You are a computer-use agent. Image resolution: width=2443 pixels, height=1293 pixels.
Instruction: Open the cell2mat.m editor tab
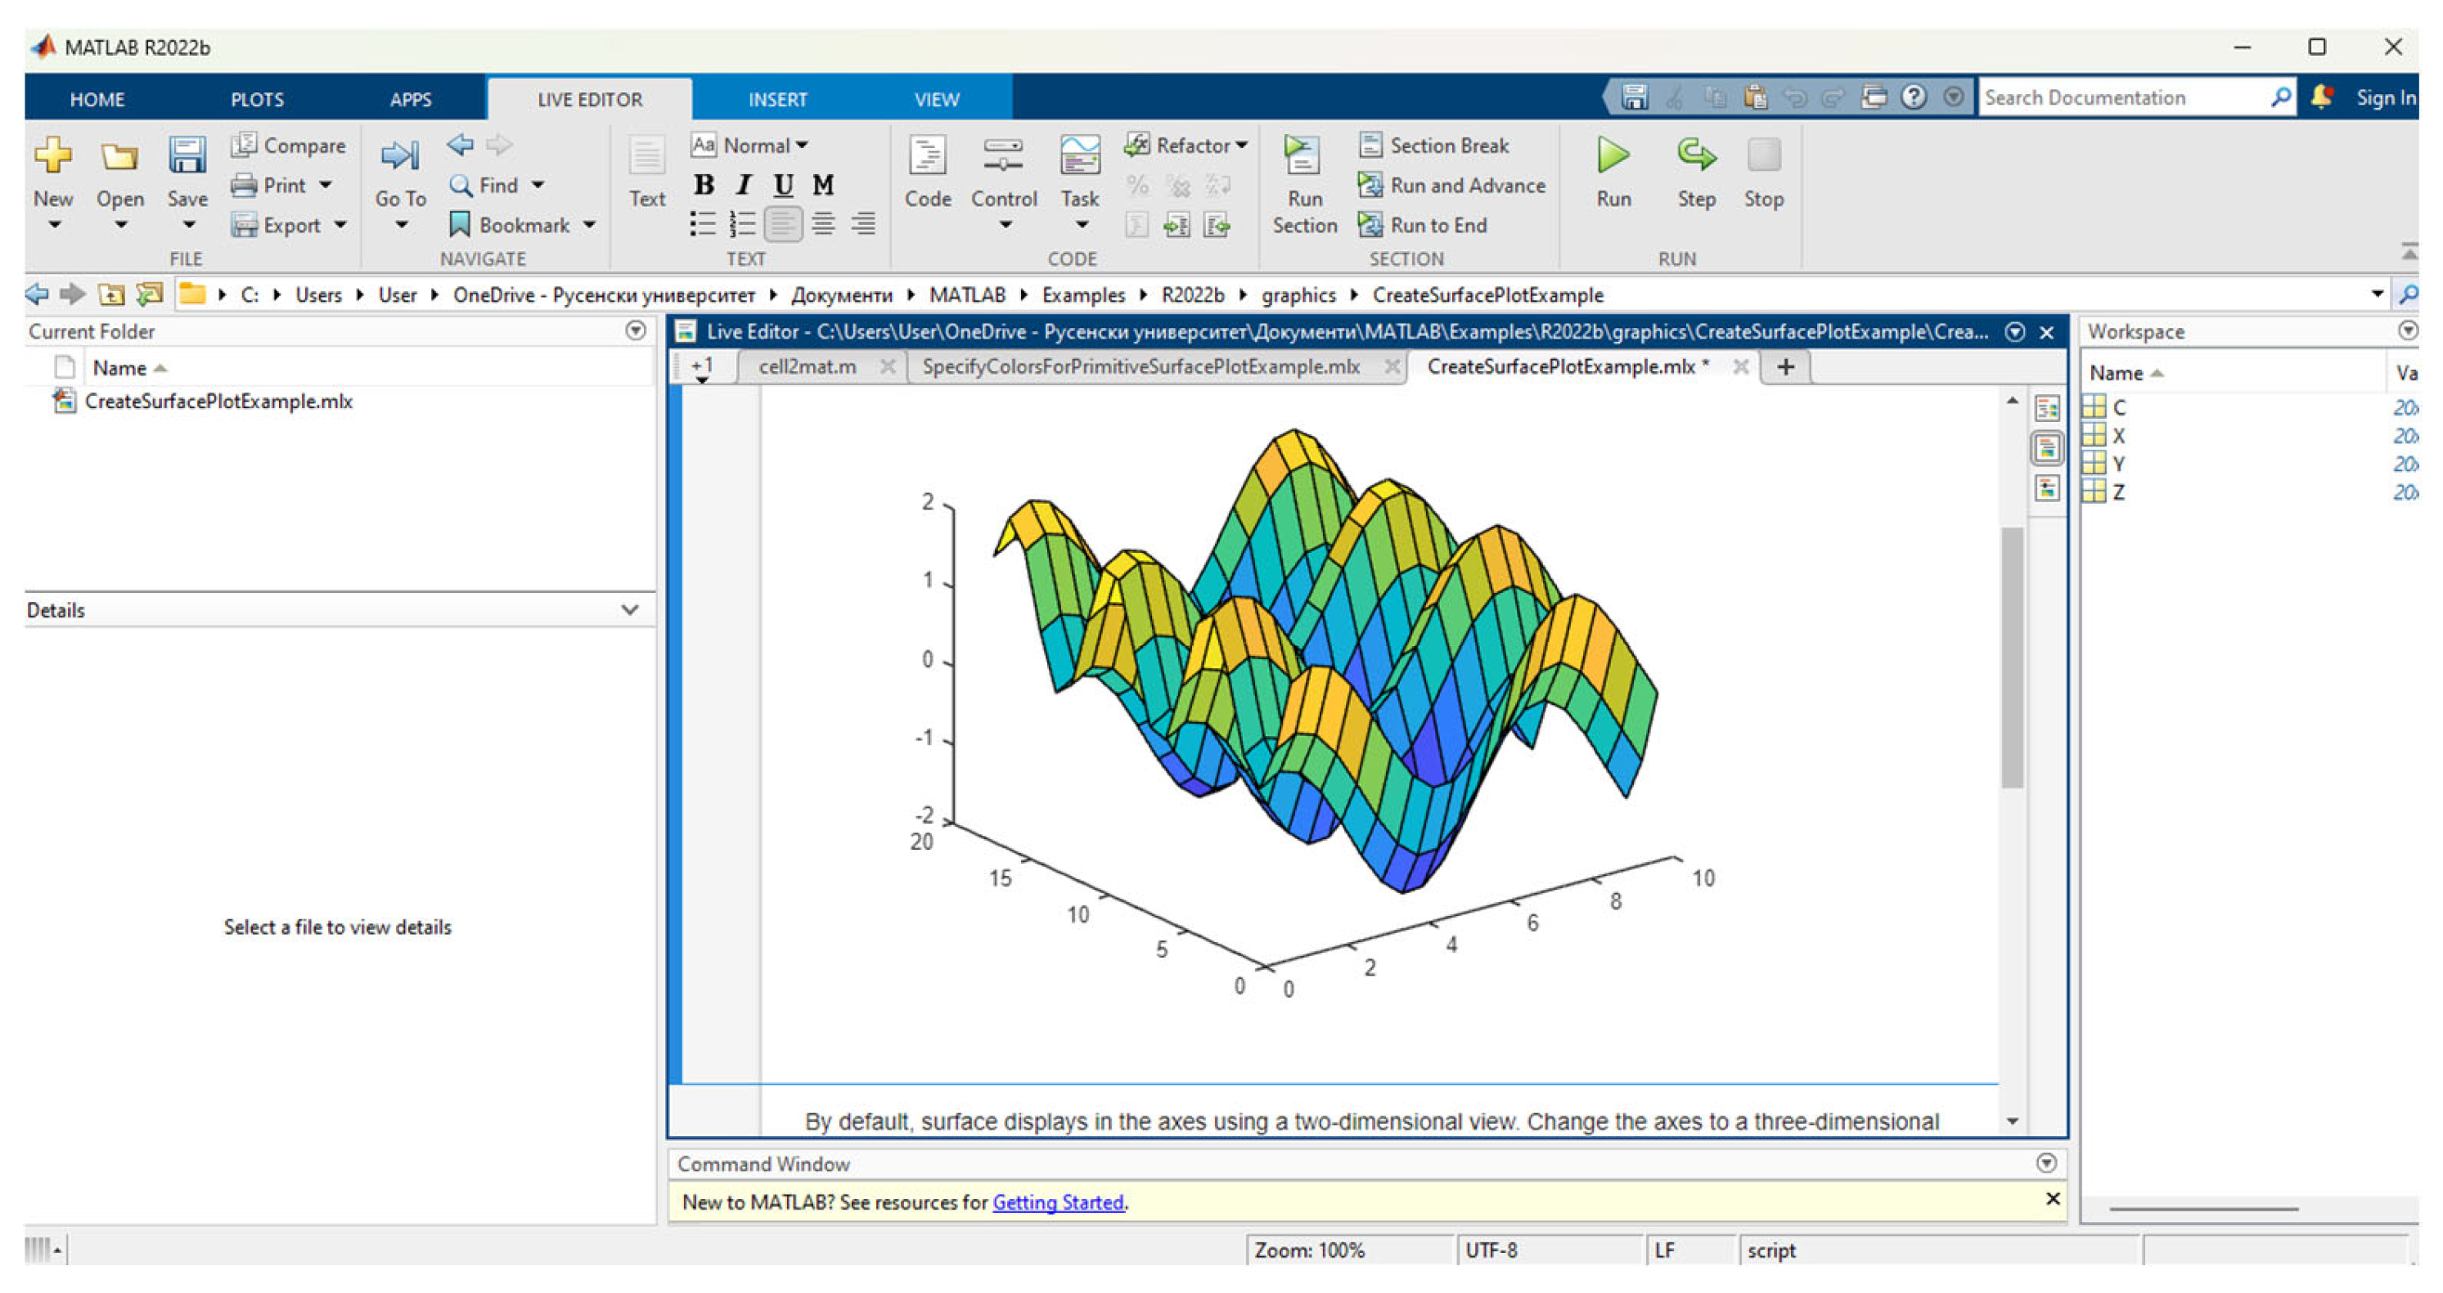(807, 367)
